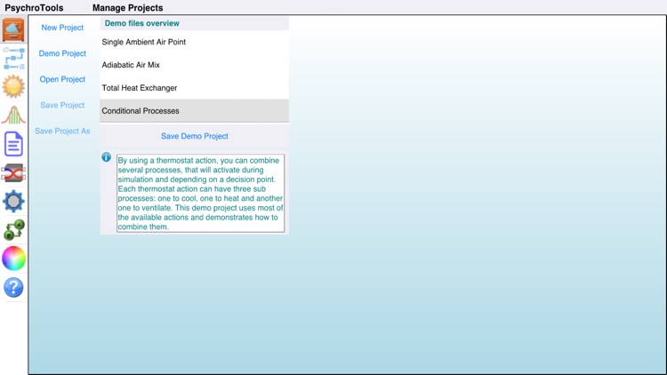Click Save Demo Project button
667x375 pixels.
195,136
